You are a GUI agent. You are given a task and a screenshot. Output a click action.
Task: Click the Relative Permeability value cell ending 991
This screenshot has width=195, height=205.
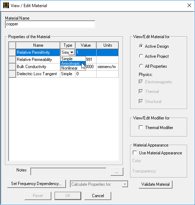click(91, 60)
